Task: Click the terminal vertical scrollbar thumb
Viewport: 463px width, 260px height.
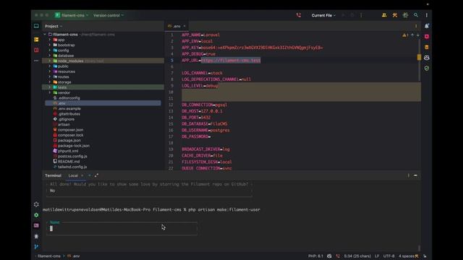Action: coord(419,248)
